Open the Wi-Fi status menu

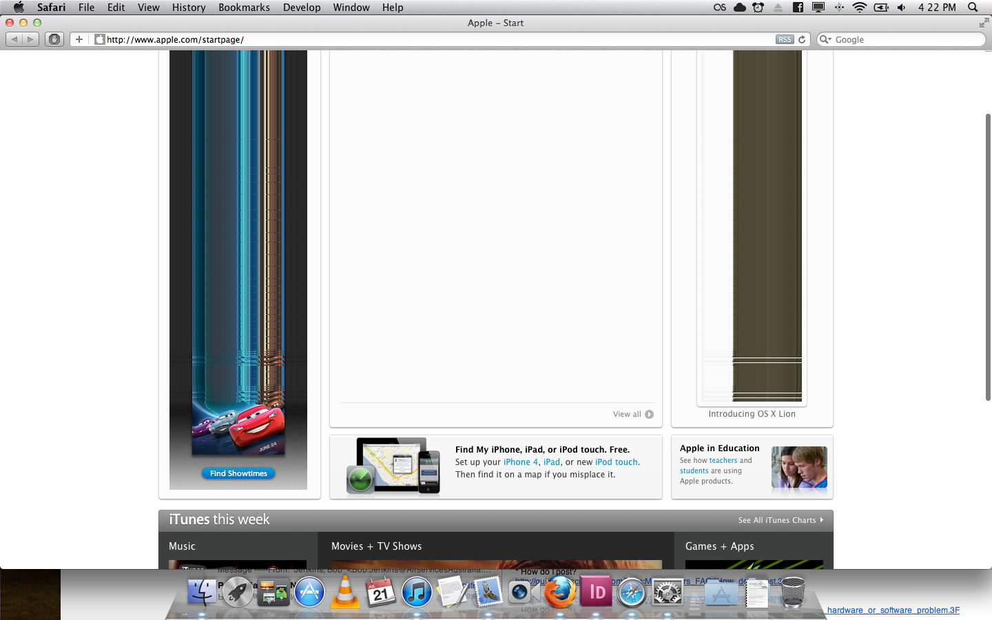click(x=859, y=7)
